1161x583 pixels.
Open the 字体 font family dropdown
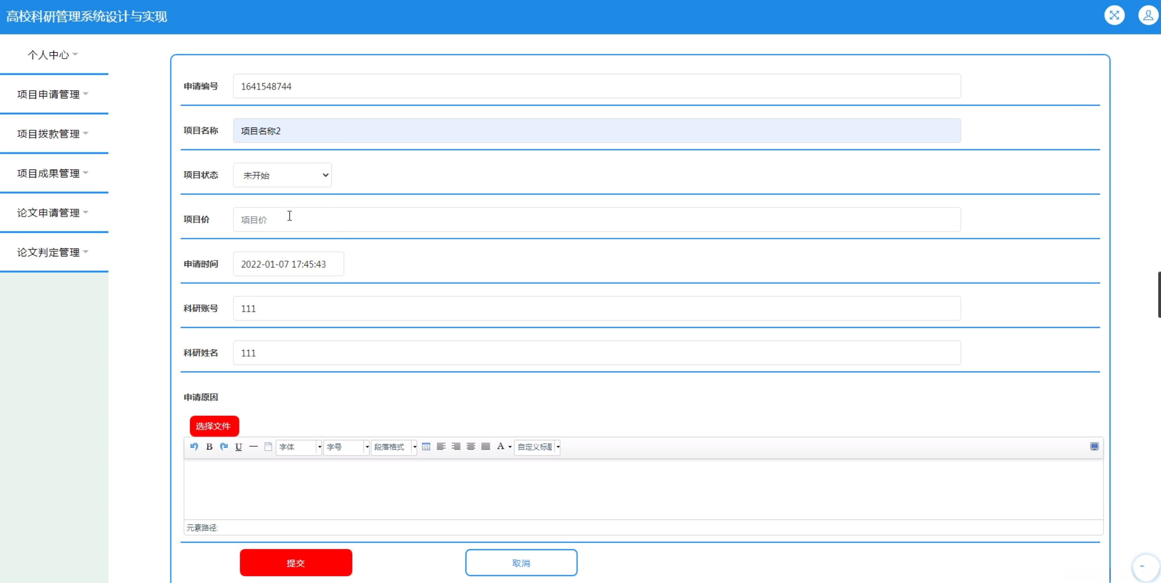click(x=299, y=447)
